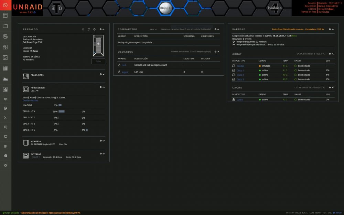Viewport: 344px width, 215px height.
Task: Click the help question mark sidebar icon
Action: 6,155
